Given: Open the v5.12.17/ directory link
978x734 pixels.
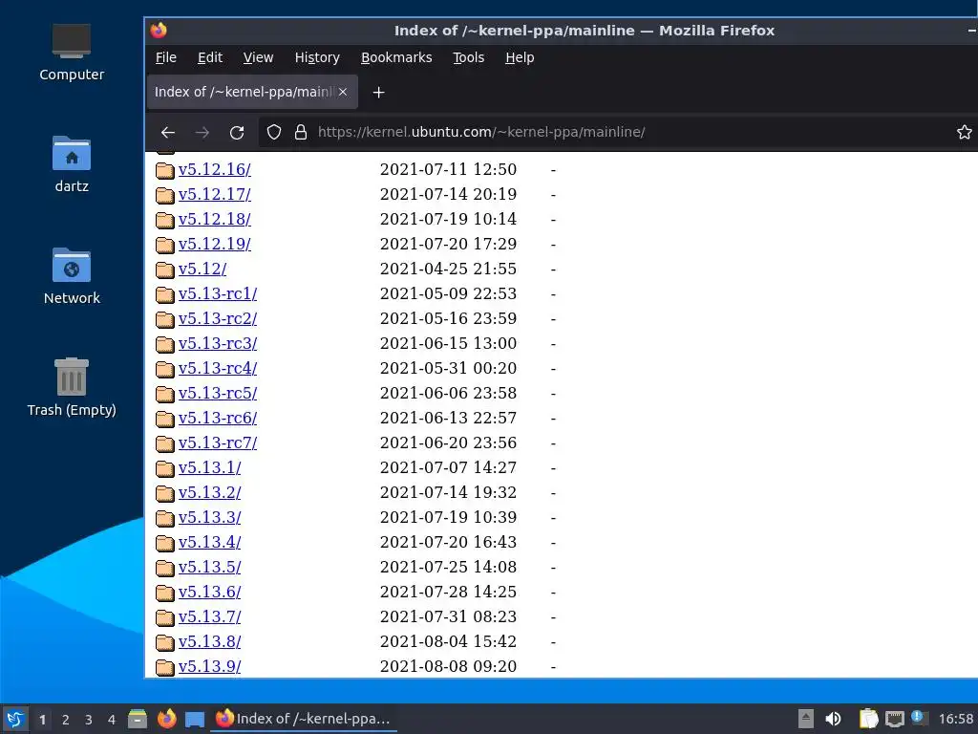Looking at the screenshot, I should (215, 194).
